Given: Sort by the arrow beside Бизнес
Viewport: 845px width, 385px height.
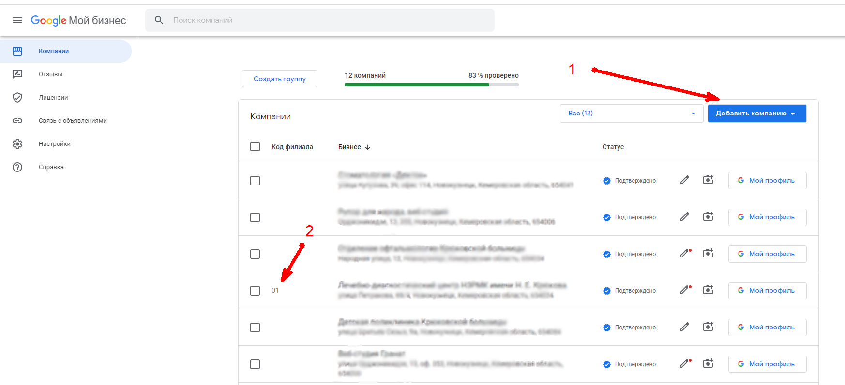Looking at the screenshot, I should click(368, 147).
